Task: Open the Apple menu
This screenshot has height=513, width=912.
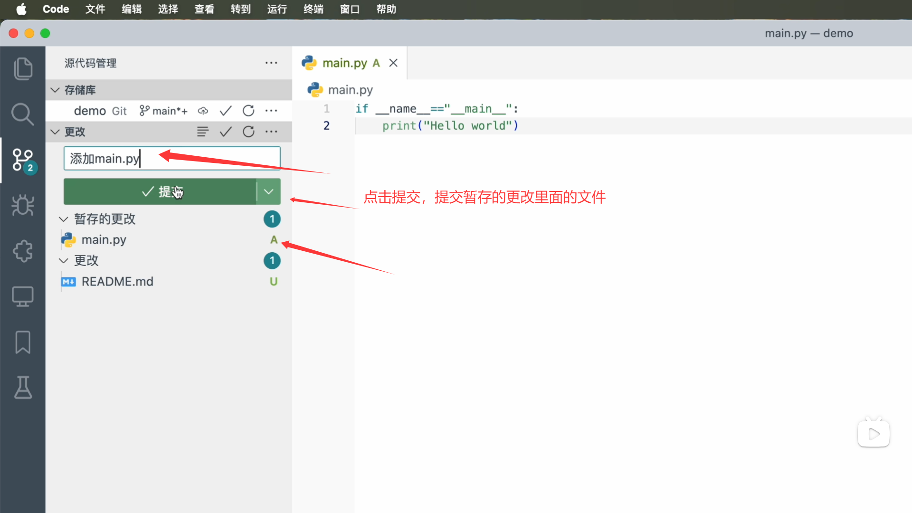Action: (x=21, y=9)
